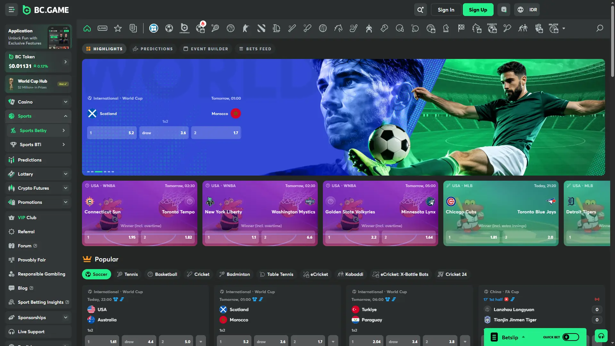
Task: Select the Boxing glove icon
Action: (384, 28)
